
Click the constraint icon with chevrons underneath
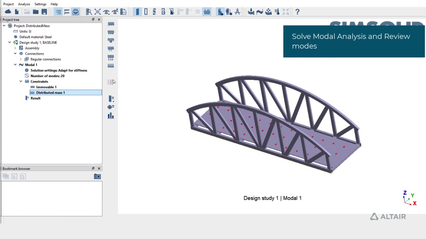click(x=111, y=49)
